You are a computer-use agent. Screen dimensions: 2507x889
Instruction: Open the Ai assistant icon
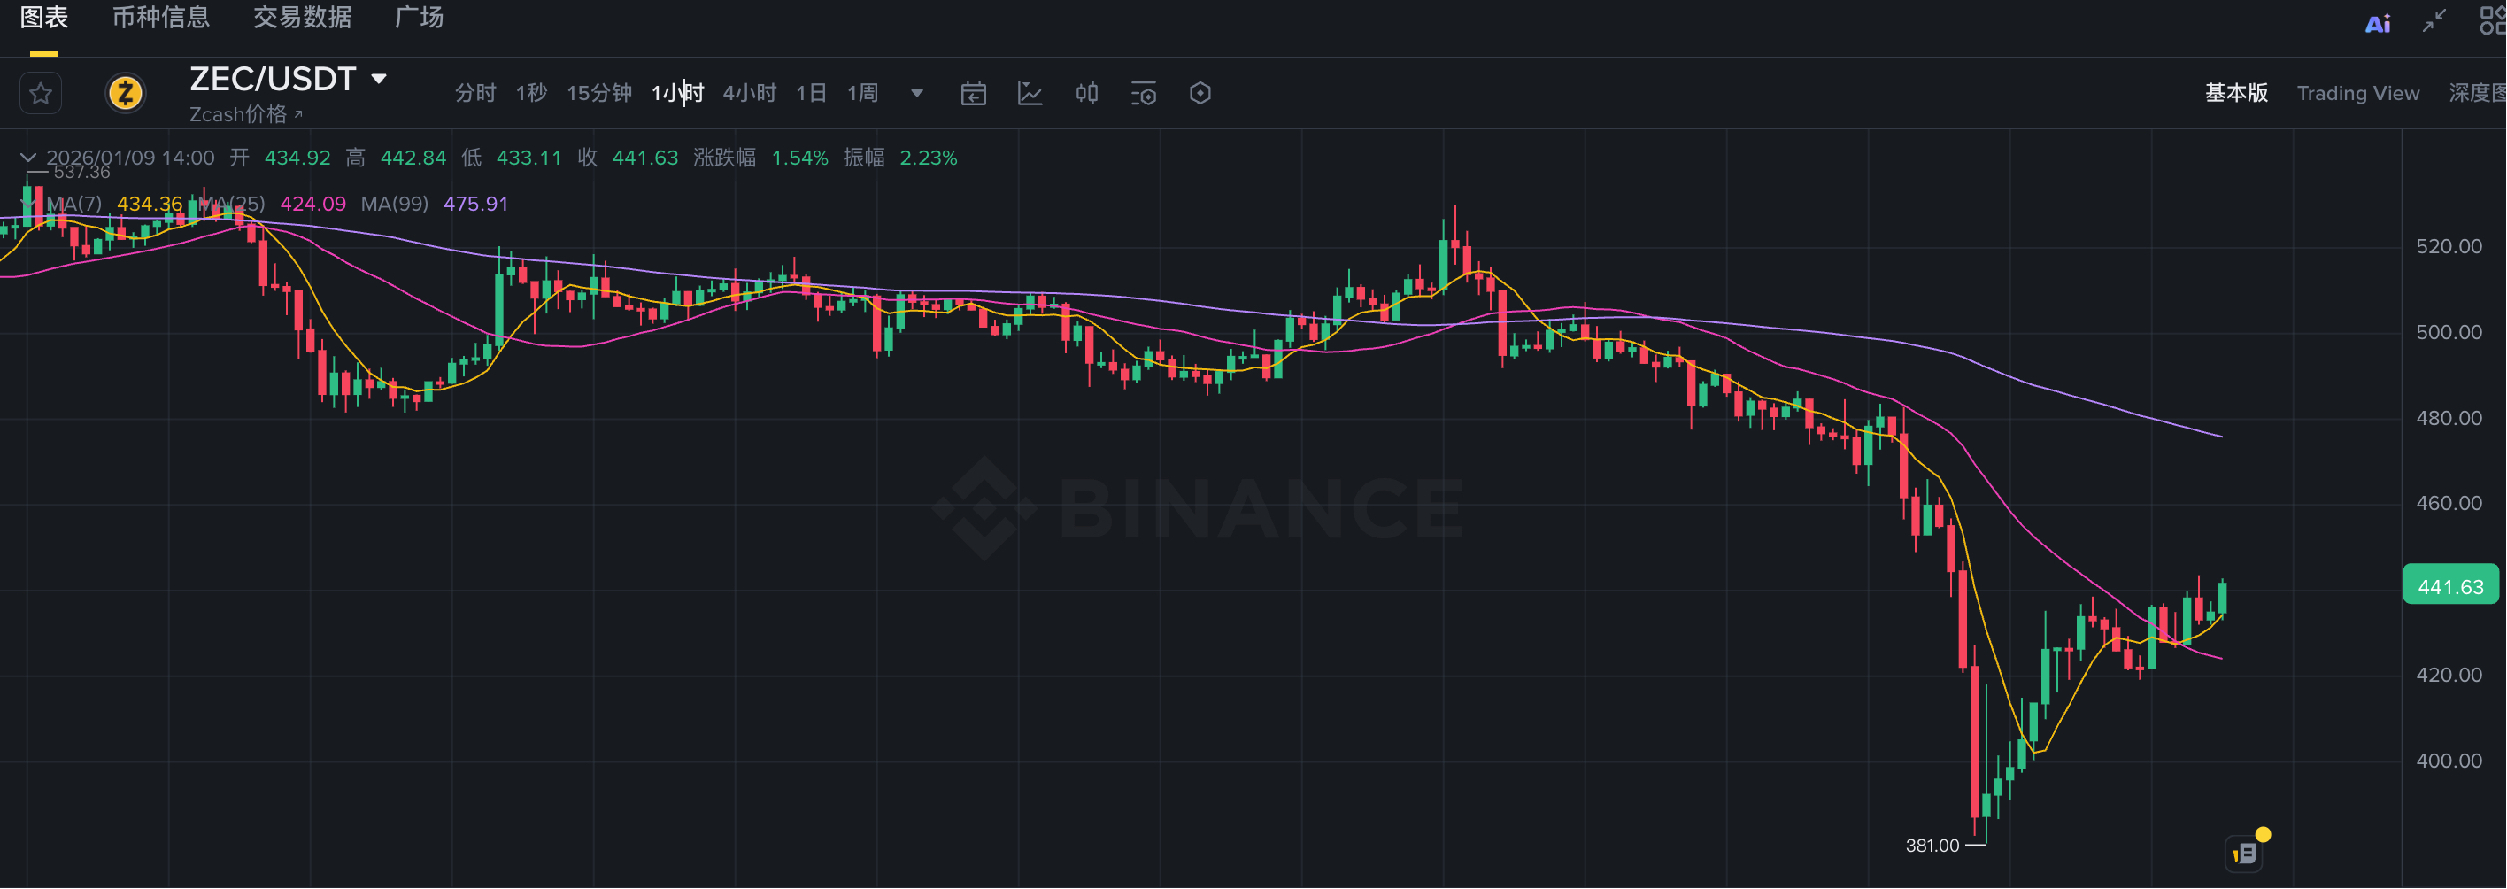(x=2378, y=23)
